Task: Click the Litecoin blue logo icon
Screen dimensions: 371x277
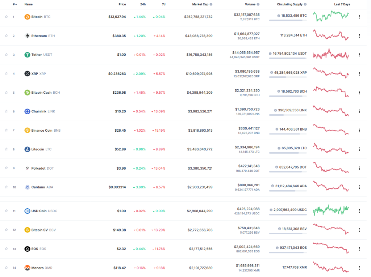Action: [27, 149]
